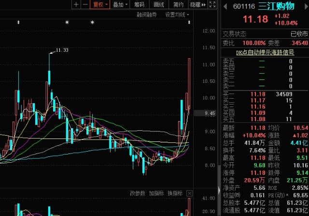Click the leftmost diamond marker above chart
This screenshot has width=309, height=216.
pos(18,23)
